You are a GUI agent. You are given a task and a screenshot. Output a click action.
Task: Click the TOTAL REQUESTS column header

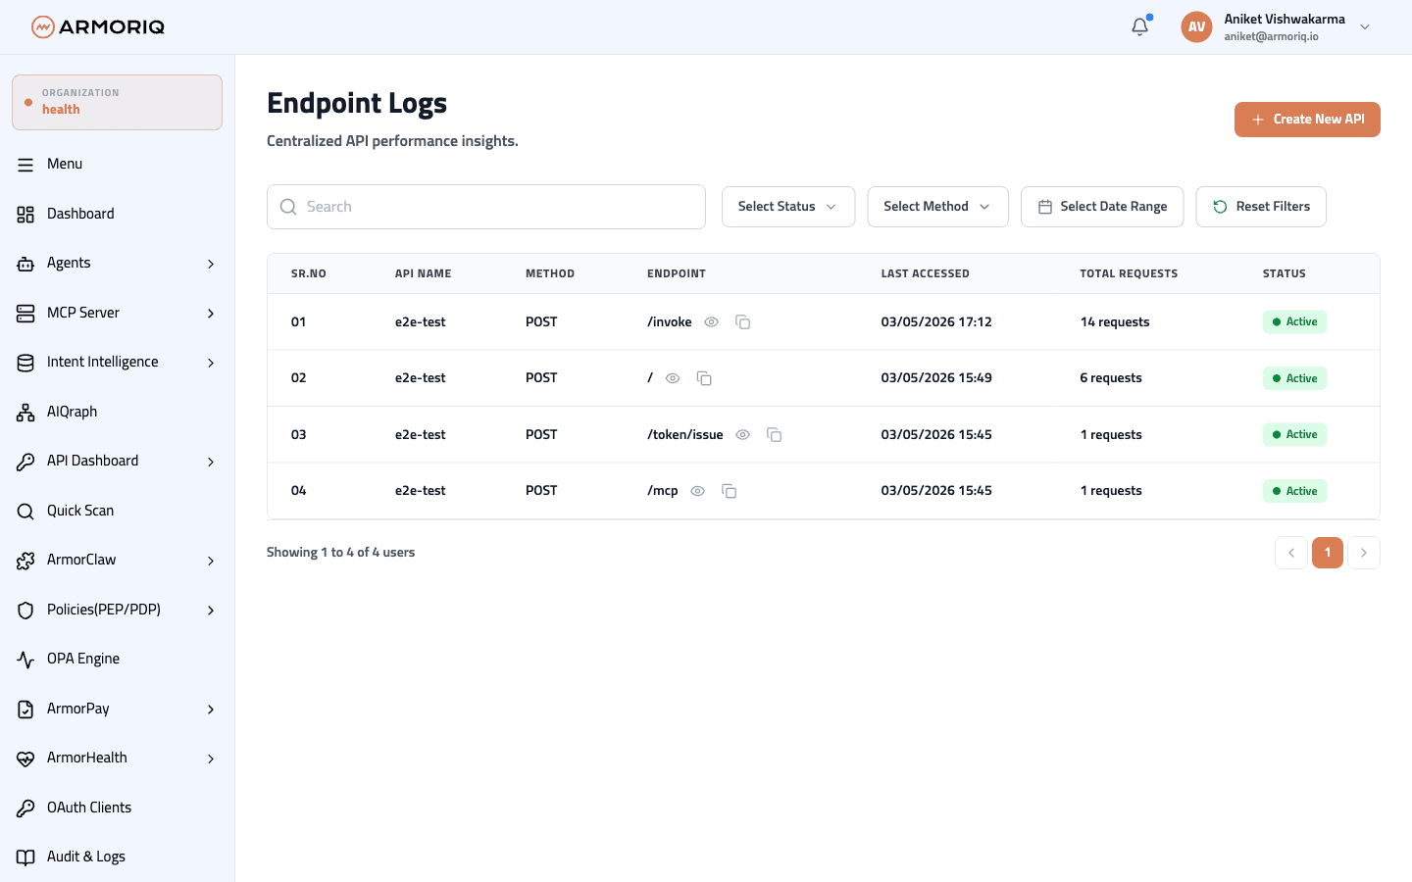(x=1129, y=274)
